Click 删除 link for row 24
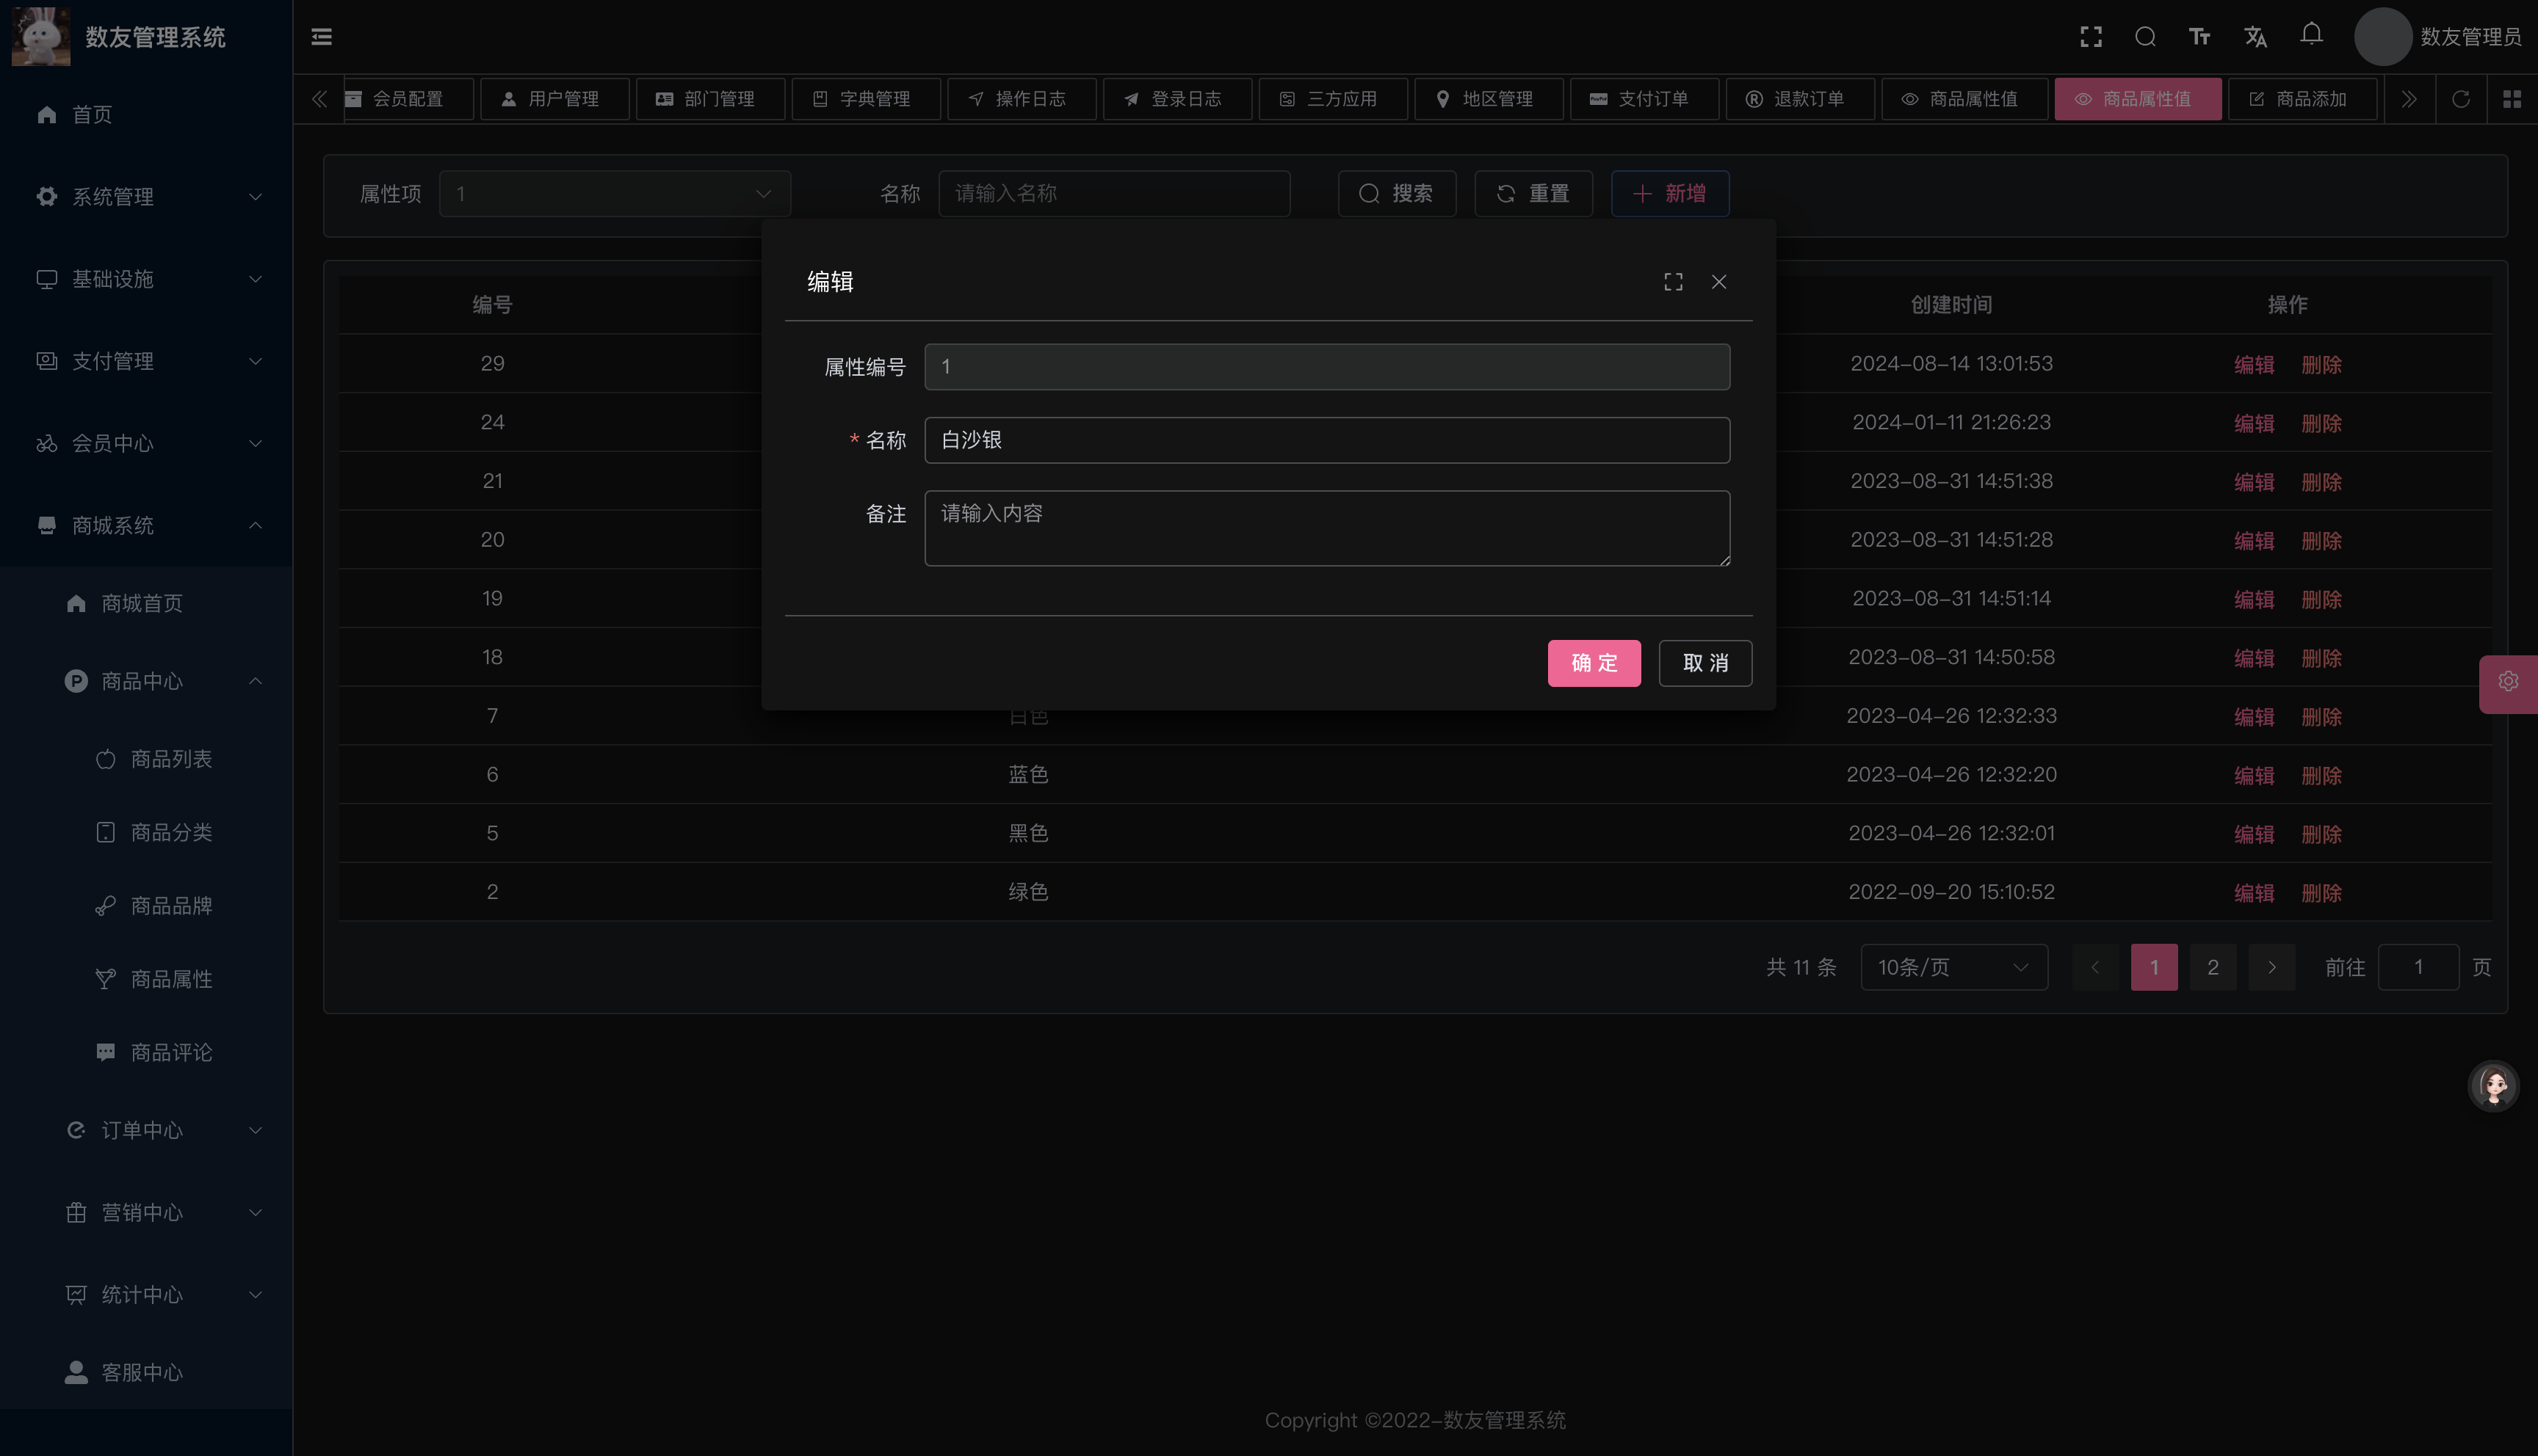The image size is (2538, 1456). click(2321, 423)
